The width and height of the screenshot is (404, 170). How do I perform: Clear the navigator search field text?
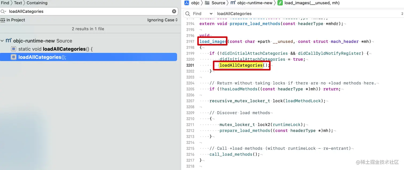tap(174, 11)
